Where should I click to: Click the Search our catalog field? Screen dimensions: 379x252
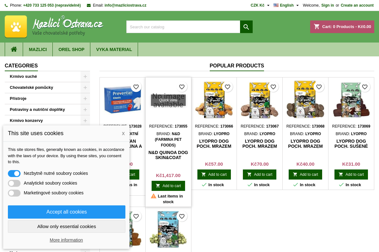coord(183,27)
